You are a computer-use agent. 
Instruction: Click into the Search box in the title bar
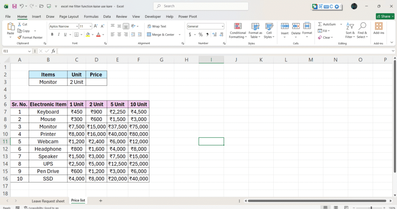coord(201,6)
